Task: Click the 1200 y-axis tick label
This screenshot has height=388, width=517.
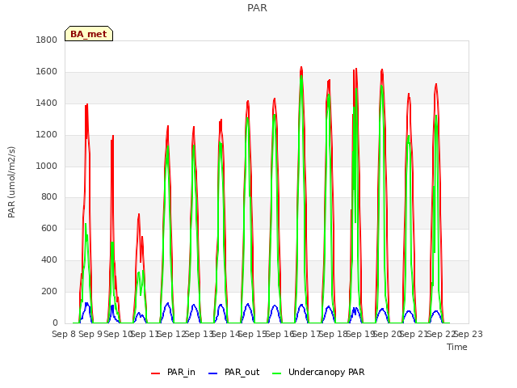Action: [x=47, y=135]
